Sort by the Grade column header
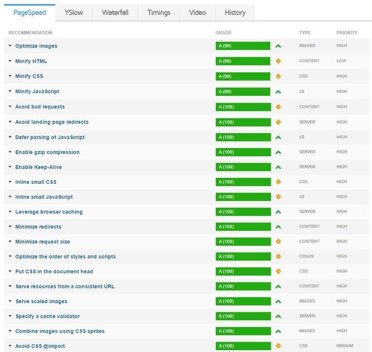 coord(223,33)
